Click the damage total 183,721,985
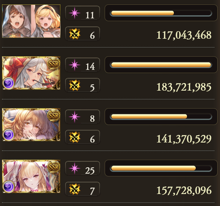Screen dimensions: 220x206 coord(184,87)
